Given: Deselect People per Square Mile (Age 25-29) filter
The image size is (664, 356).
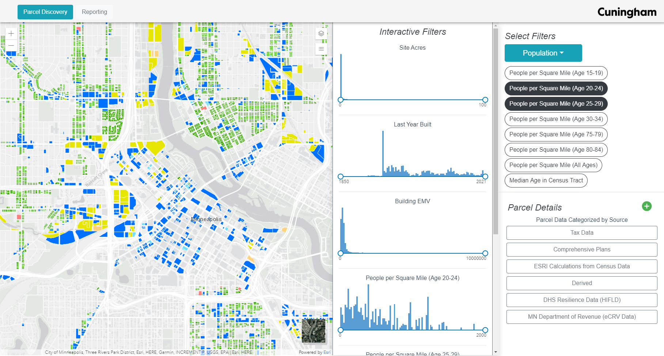Looking at the screenshot, I should point(556,104).
